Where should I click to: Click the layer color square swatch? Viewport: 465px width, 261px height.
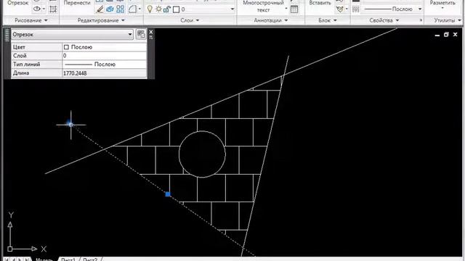pyautogui.click(x=176, y=9)
